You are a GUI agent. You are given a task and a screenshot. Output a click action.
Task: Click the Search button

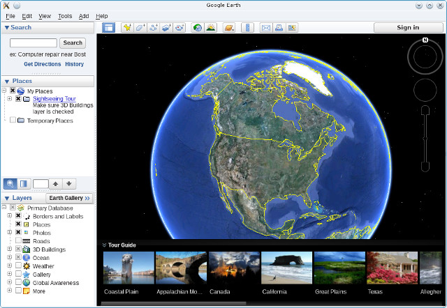click(73, 43)
